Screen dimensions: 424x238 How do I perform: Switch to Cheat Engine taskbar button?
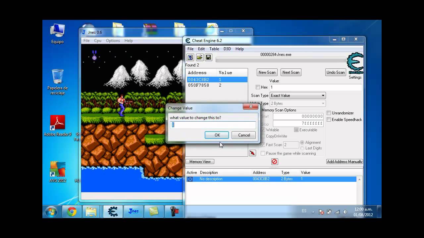[113, 212]
